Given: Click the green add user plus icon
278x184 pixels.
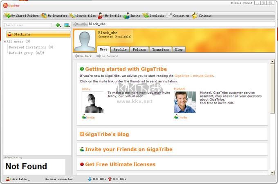Looking at the screenshot, I should click(58, 25).
